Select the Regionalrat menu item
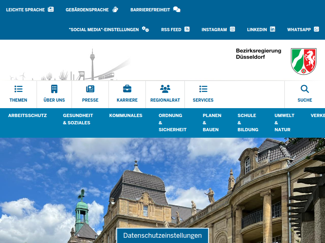This screenshot has height=243, width=325. click(165, 94)
